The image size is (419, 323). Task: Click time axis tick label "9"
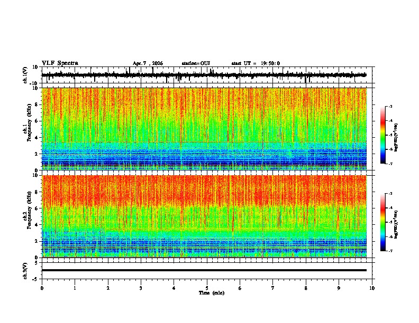click(339, 288)
